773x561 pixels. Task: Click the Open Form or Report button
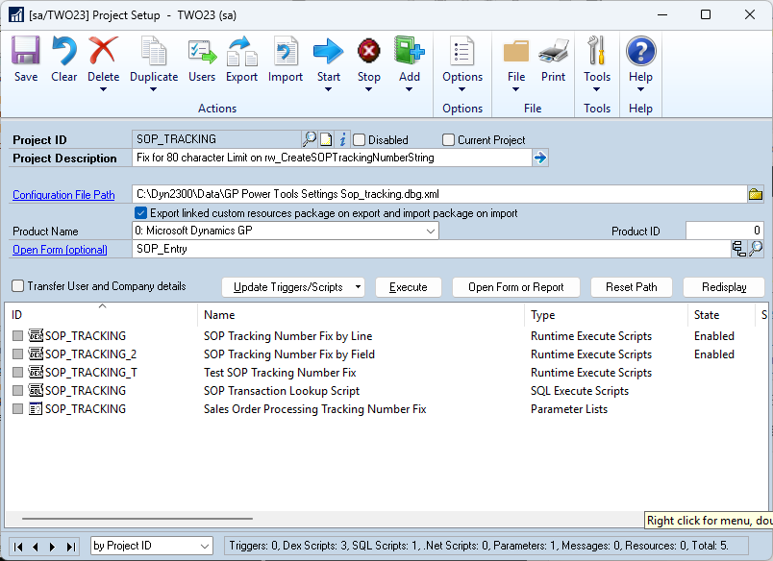click(x=515, y=287)
